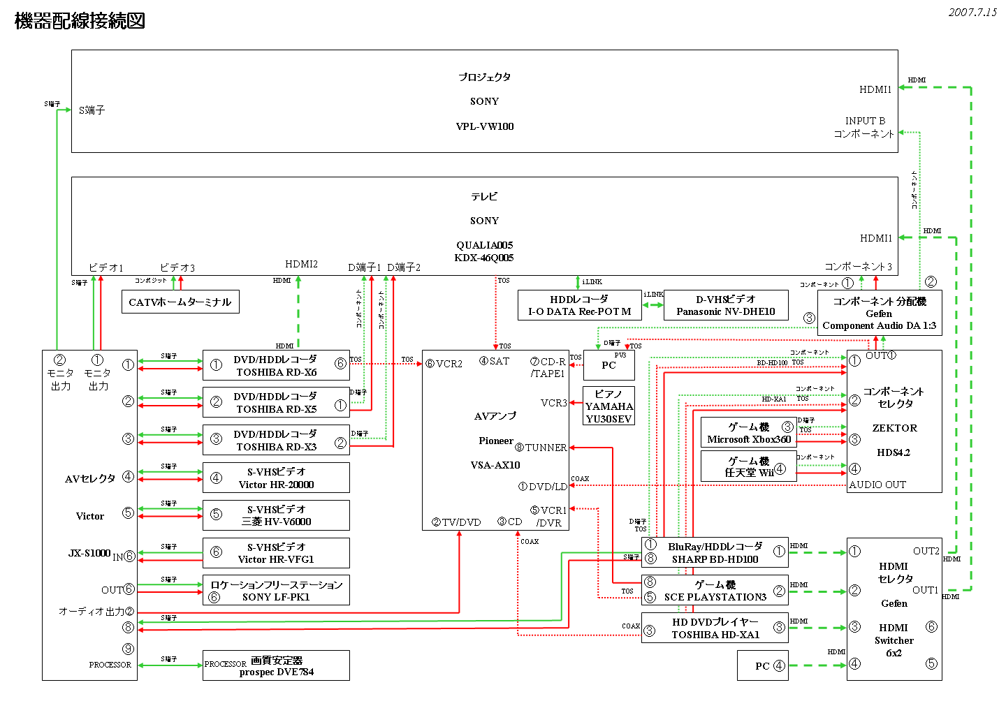Select the TOSHIBA RD-X5 recorder box
Image resolution: width=1006 pixels, height=715 pixels.
tap(276, 402)
